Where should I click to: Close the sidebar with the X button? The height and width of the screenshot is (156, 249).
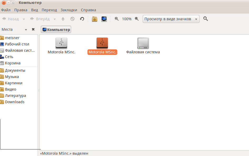pos(33,29)
